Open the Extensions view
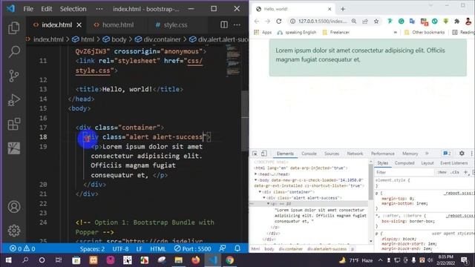 (x=14, y=124)
